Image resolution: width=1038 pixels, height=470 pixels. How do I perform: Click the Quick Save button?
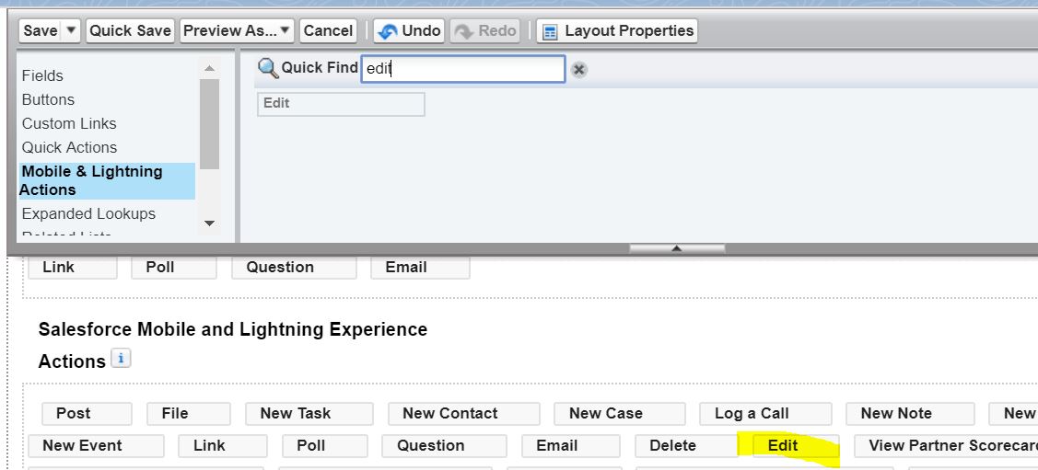click(x=130, y=31)
